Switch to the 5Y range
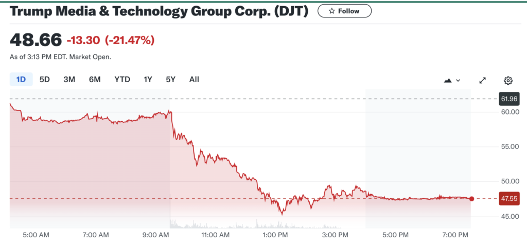 pyautogui.click(x=170, y=79)
